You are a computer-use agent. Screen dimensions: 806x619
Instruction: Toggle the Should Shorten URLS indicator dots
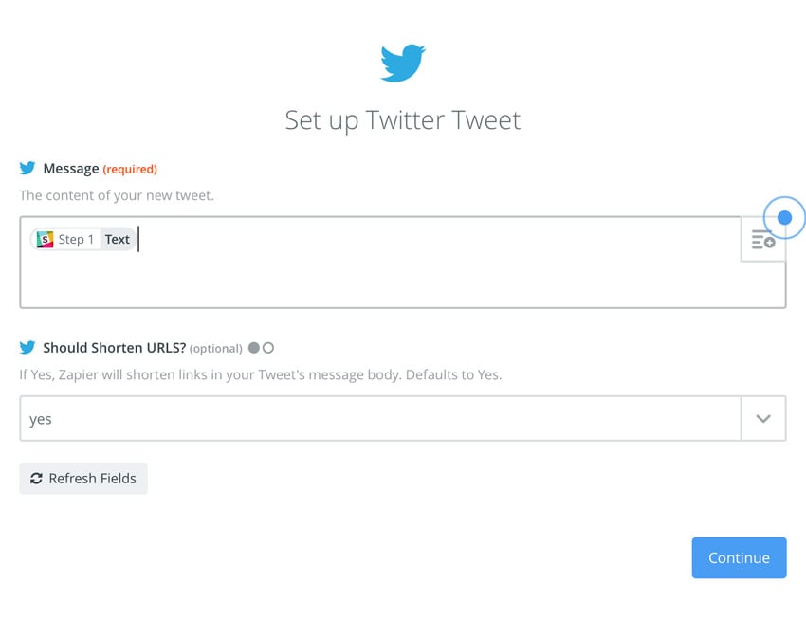coord(261,348)
